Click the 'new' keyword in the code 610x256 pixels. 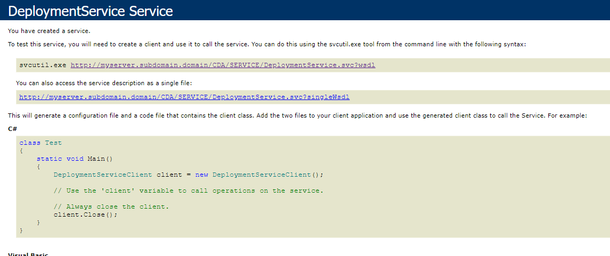[202, 175]
